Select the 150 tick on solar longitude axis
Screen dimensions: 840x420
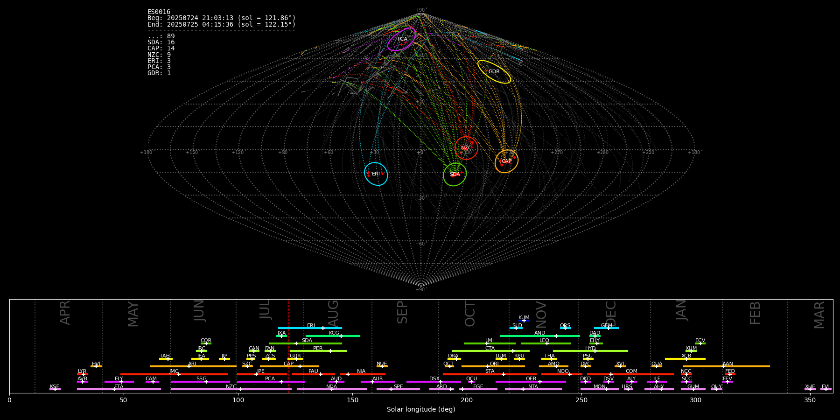click(x=352, y=400)
